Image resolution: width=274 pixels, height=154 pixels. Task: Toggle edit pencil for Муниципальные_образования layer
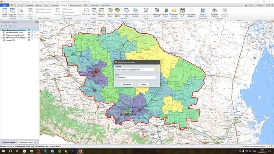pos(35,38)
